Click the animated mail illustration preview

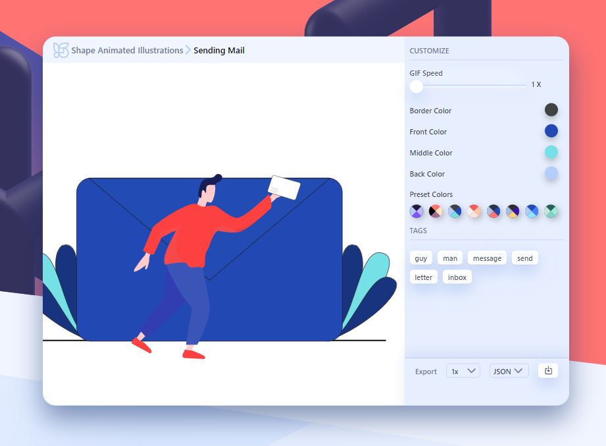click(x=224, y=234)
